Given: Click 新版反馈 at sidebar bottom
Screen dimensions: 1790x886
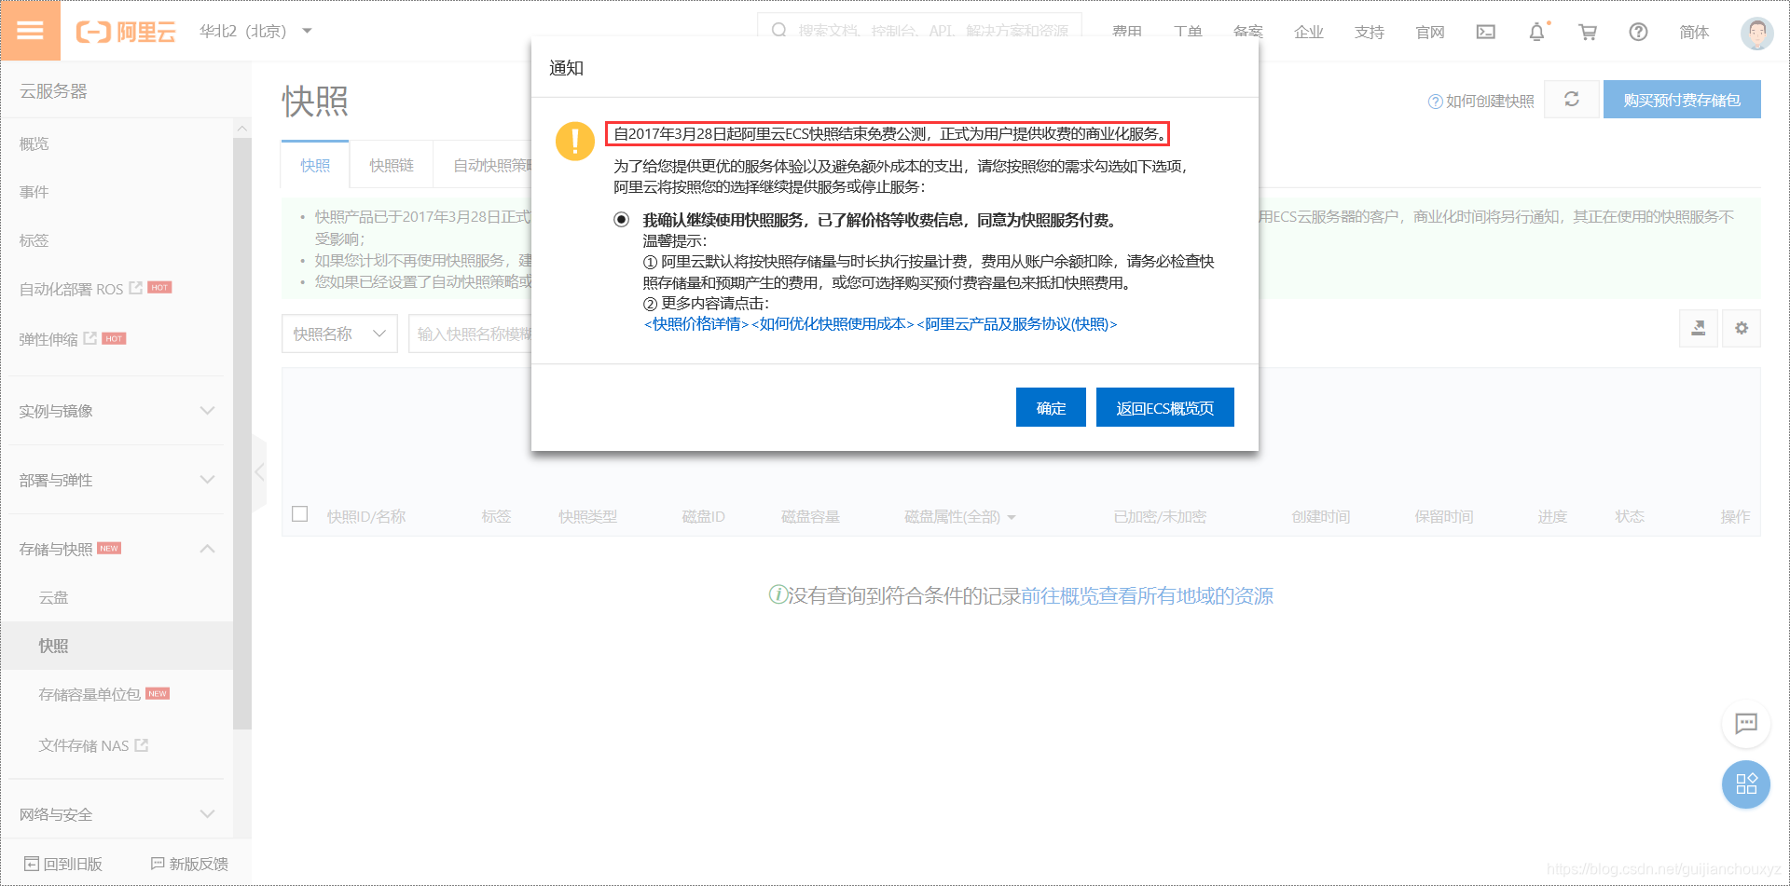Looking at the screenshot, I should [x=190, y=864].
